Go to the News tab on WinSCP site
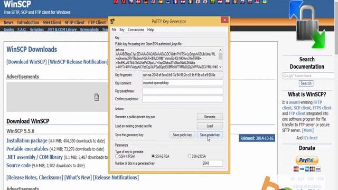This screenshot has height=190, width=338. [x=8, y=22]
